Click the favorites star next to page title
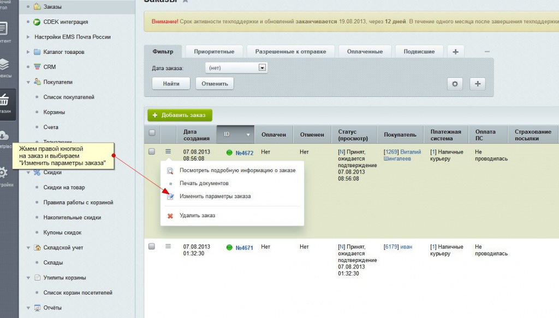559x318 pixels. pyautogui.click(x=186, y=2)
